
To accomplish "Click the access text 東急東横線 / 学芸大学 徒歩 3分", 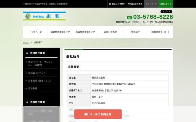I will point(107,91).
